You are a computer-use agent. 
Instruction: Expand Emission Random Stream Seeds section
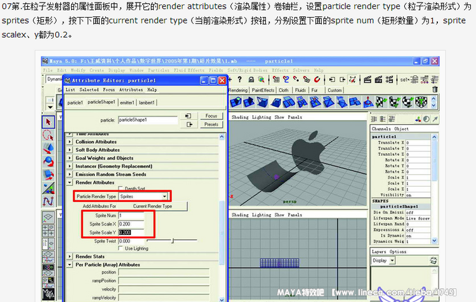pos(70,174)
